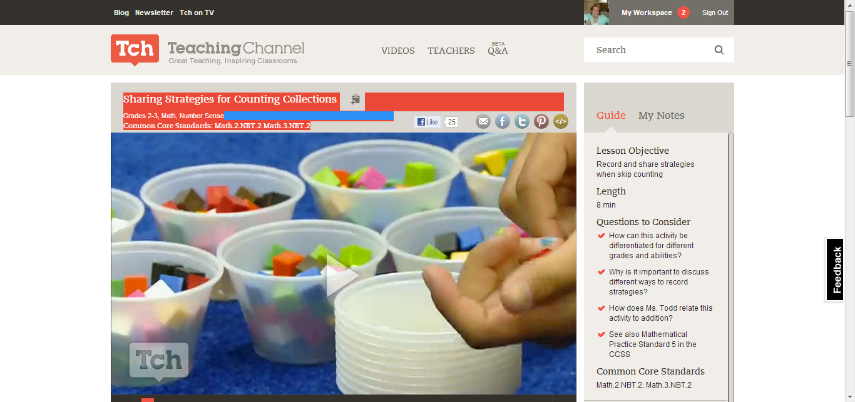Click the Facebook Like button
855x402 pixels.
pos(428,122)
